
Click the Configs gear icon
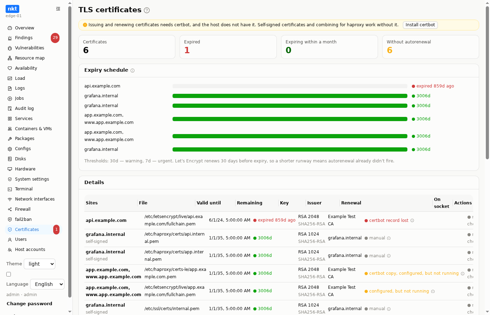[x=10, y=149]
